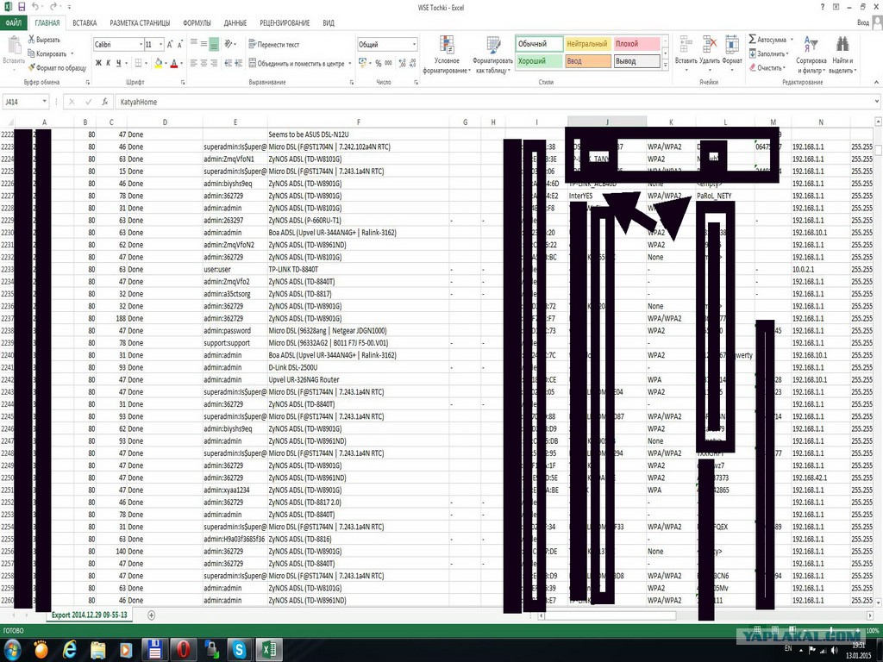Add a new sheet with plus icon

pyautogui.click(x=151, y=615)
